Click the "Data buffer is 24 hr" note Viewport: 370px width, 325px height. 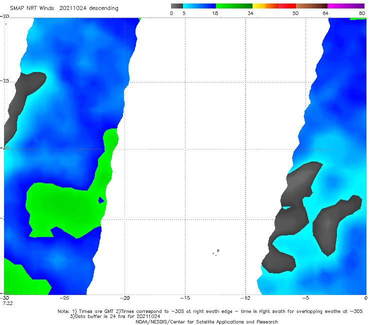115,316
